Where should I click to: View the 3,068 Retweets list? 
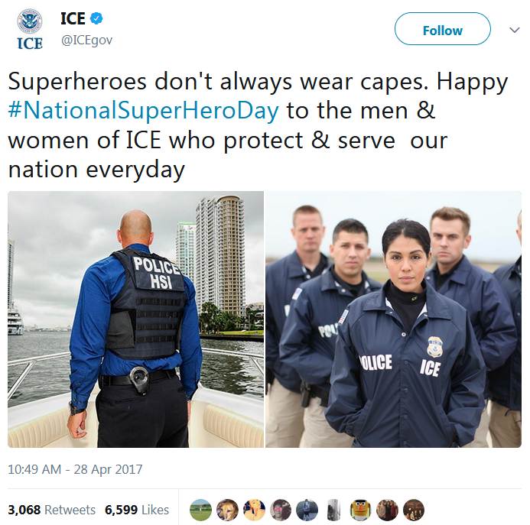(x=52, y=510)
